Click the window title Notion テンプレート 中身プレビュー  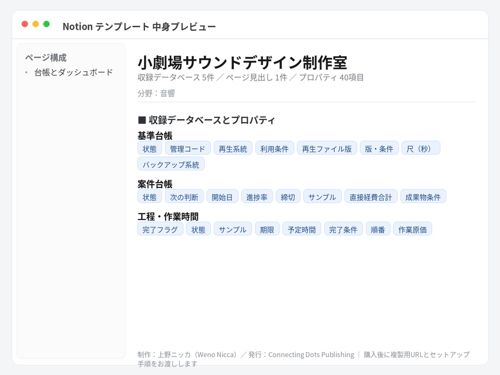click(139, 26)
